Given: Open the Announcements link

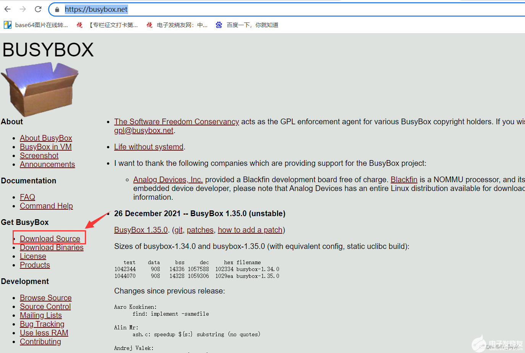Looking at the screenshot, I should pyautogui.click(x=47, y=164).
